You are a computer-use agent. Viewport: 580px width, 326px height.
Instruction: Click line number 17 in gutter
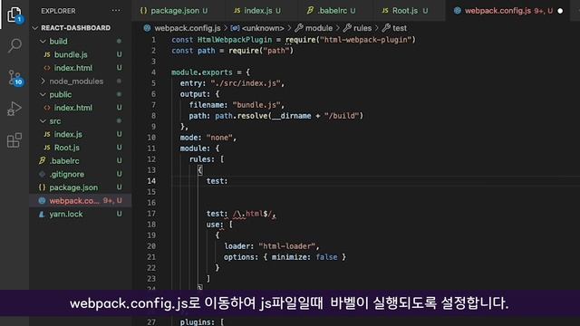[x=151, y=214]
